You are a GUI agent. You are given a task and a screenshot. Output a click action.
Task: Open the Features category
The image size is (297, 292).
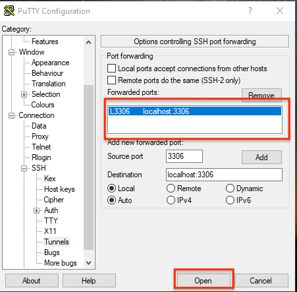[x=45, y=42]
